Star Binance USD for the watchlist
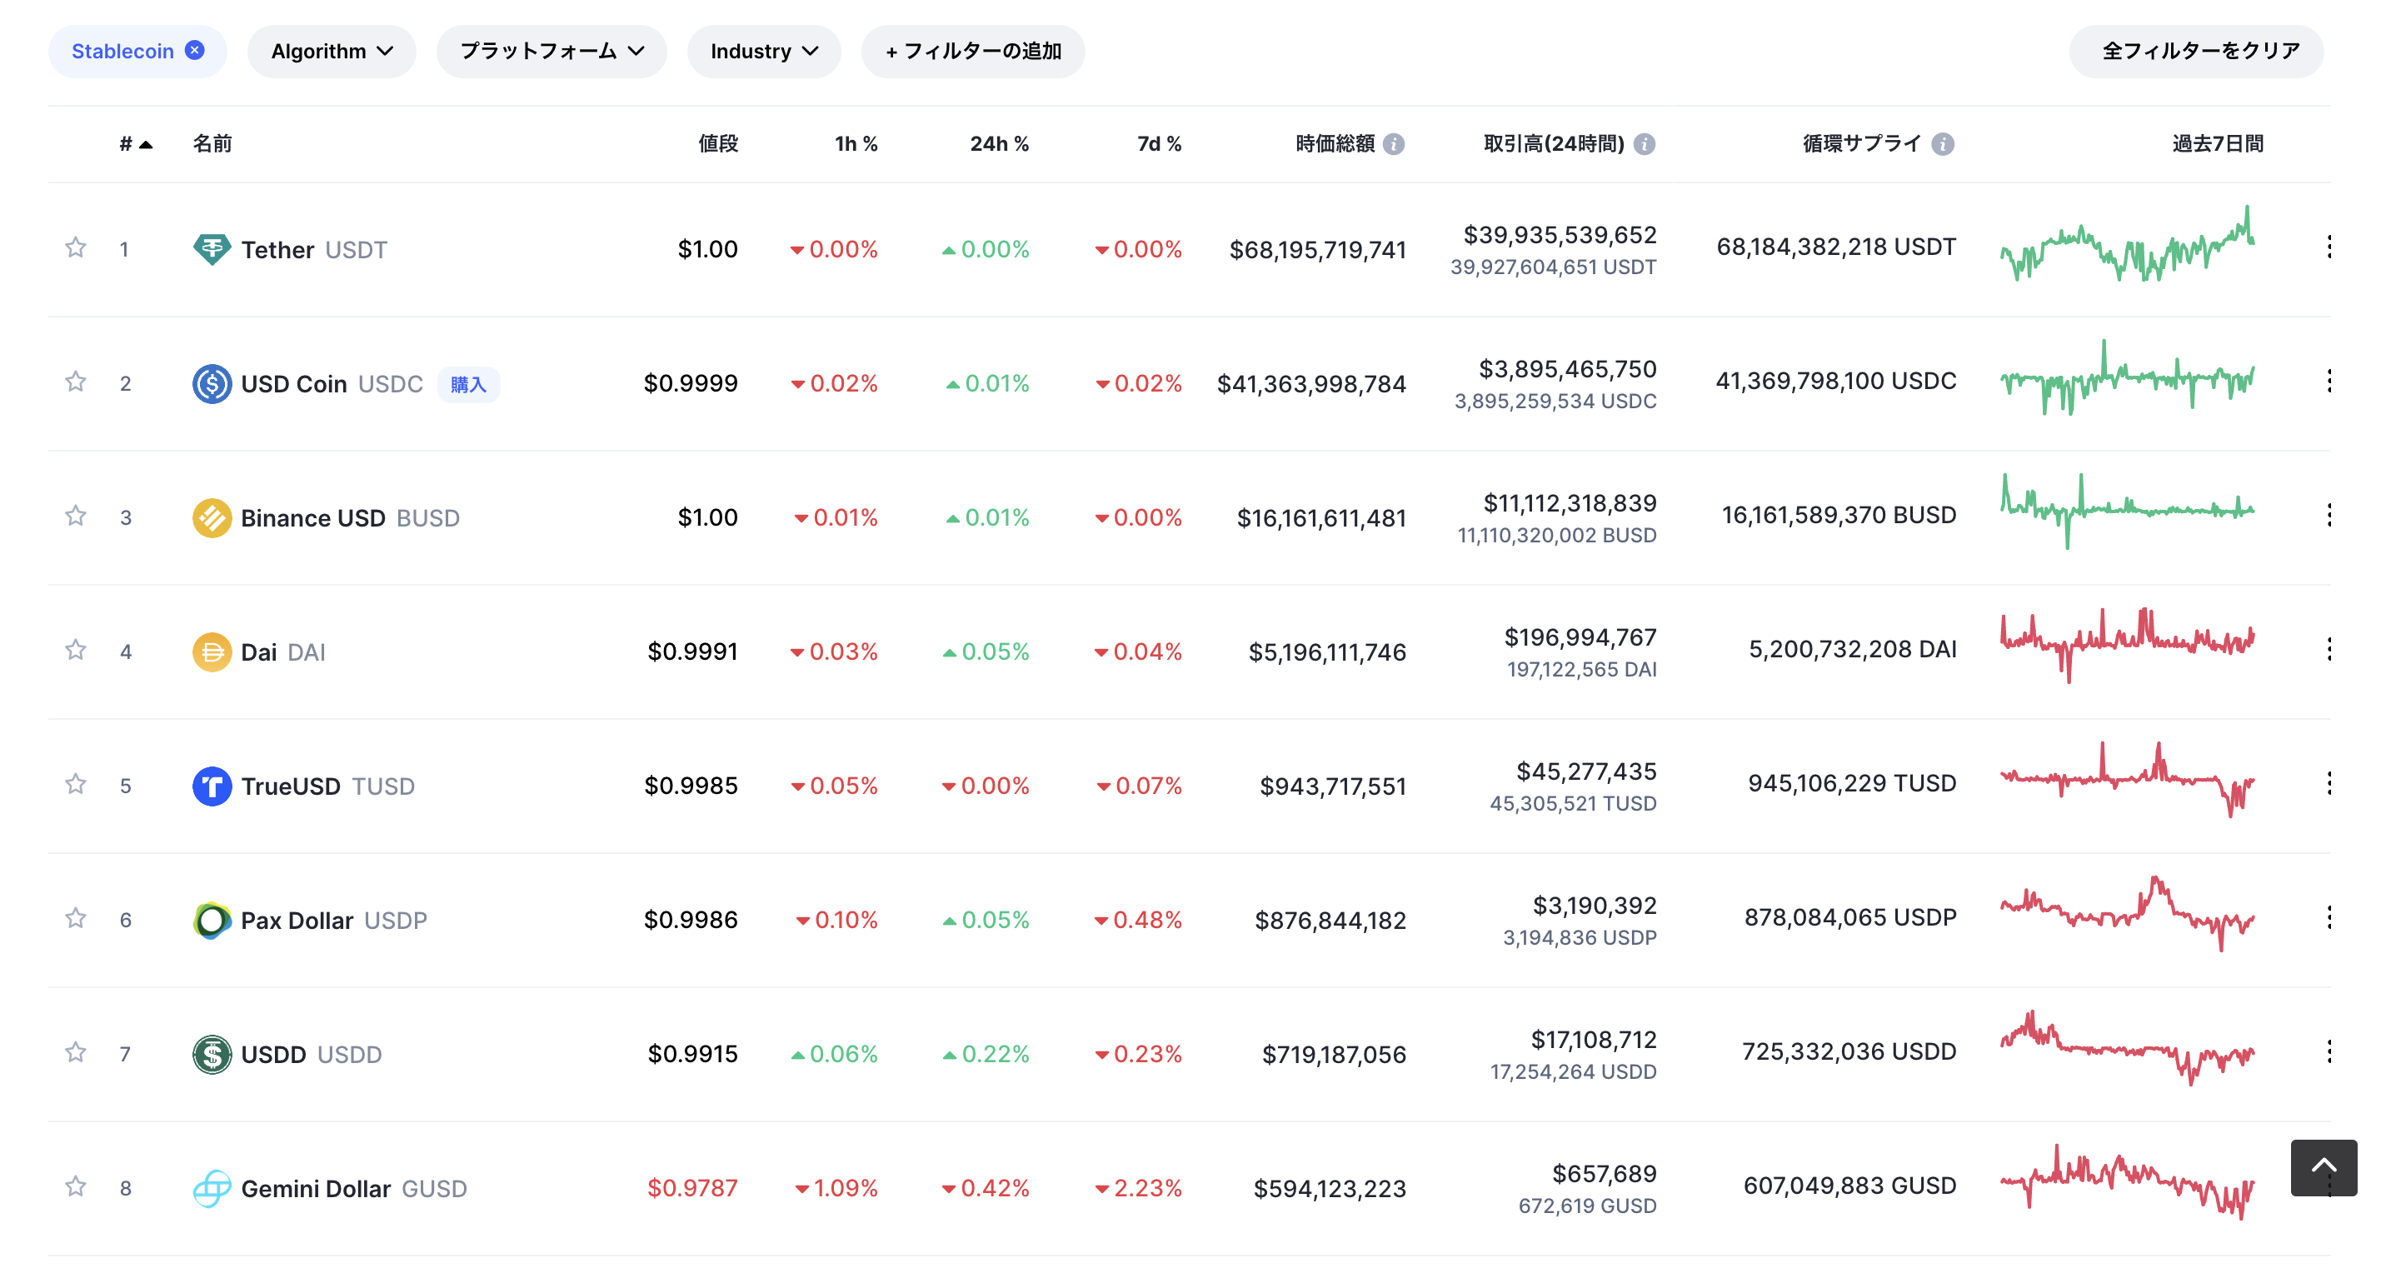The width and height of the screenshot is (2381, 1268). coord(76,516)
